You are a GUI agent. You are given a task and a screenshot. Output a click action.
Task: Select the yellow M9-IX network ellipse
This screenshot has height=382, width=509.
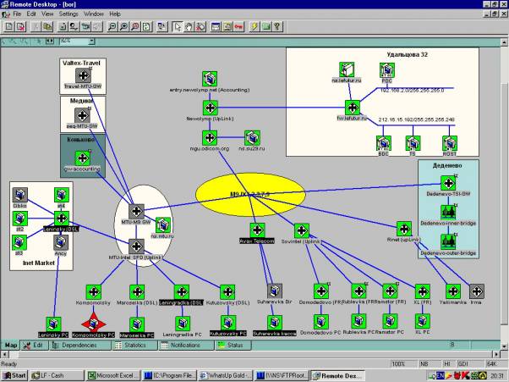[x=250, y=195]
